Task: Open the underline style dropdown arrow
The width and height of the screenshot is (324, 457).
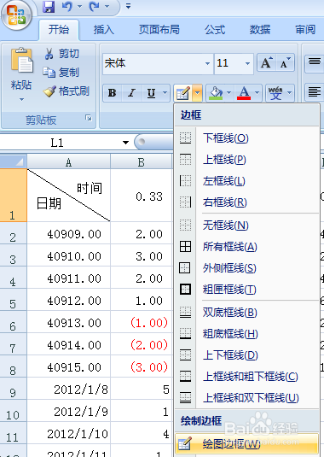Action: point(165,93)
